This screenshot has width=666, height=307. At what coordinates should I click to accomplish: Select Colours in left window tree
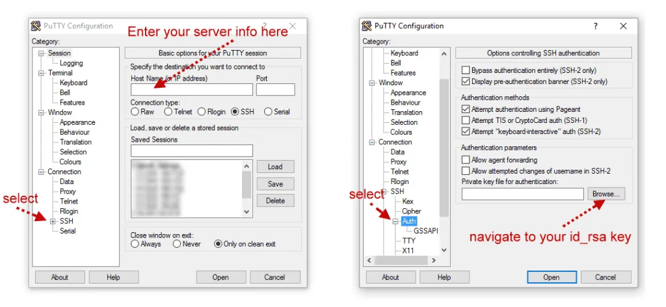click(70, 162)
